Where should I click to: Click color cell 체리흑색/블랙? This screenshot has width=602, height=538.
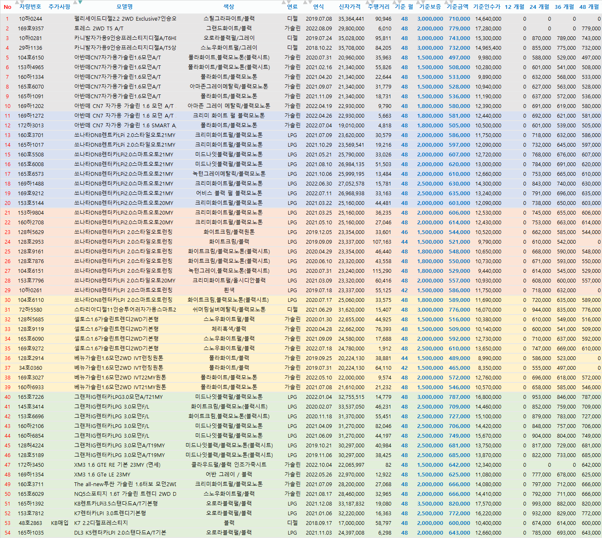(229, 329)
